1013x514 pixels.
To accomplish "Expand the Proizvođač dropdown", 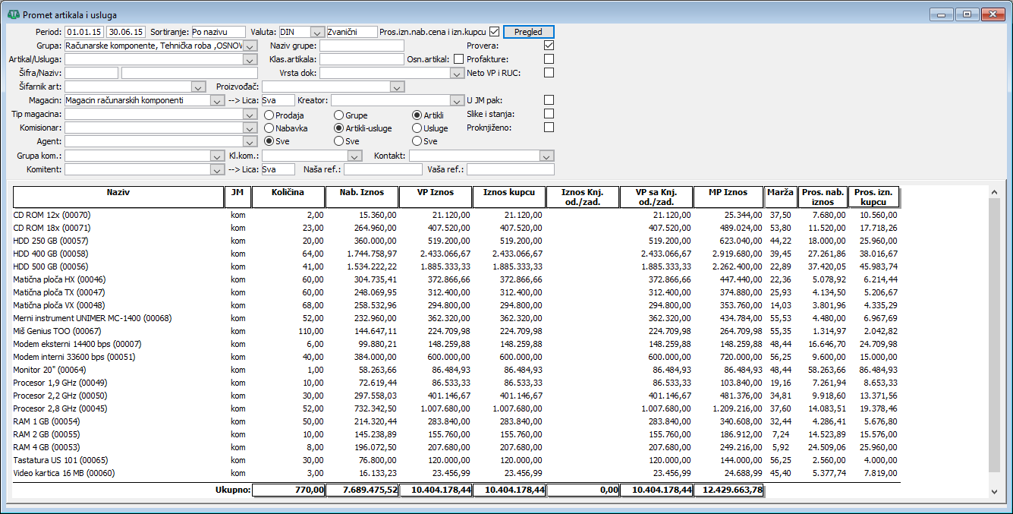I will pos(397,87).
